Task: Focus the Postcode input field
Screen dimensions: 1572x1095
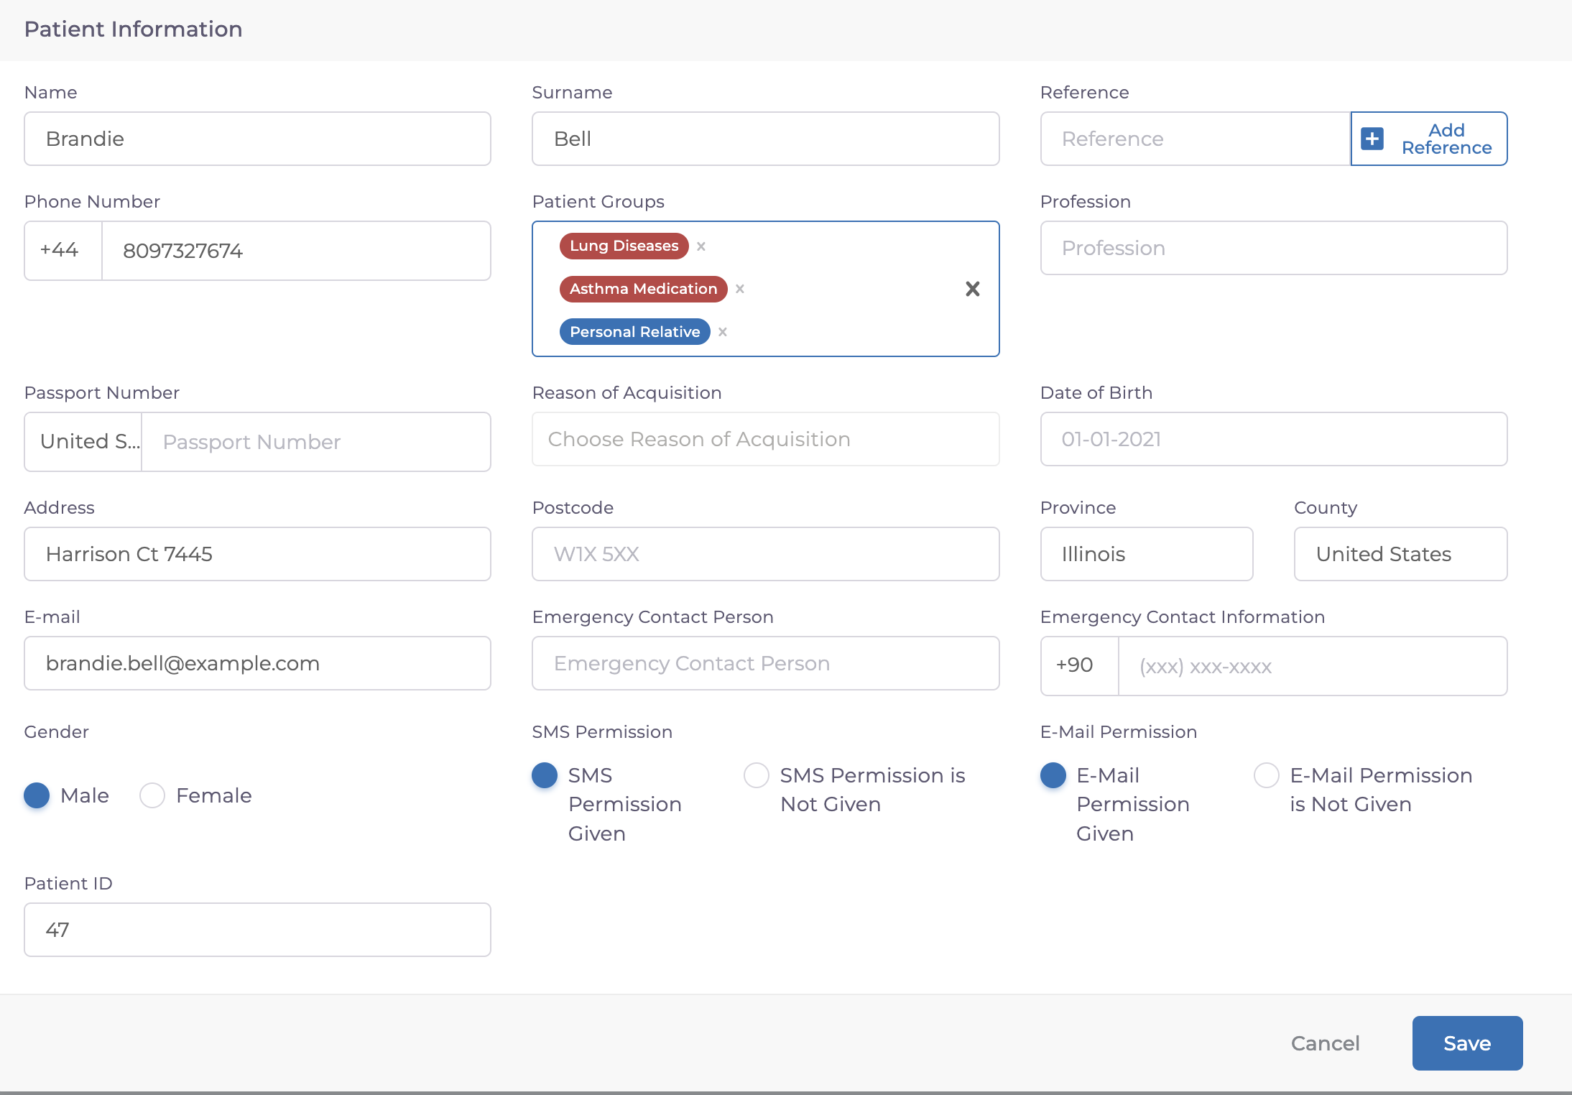Action: pyautogui.click(x=765, y=554)
